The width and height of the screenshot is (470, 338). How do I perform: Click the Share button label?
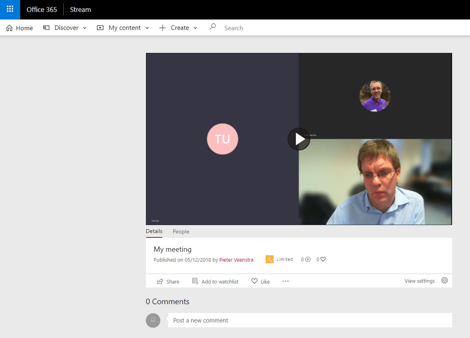pos(173,282)
